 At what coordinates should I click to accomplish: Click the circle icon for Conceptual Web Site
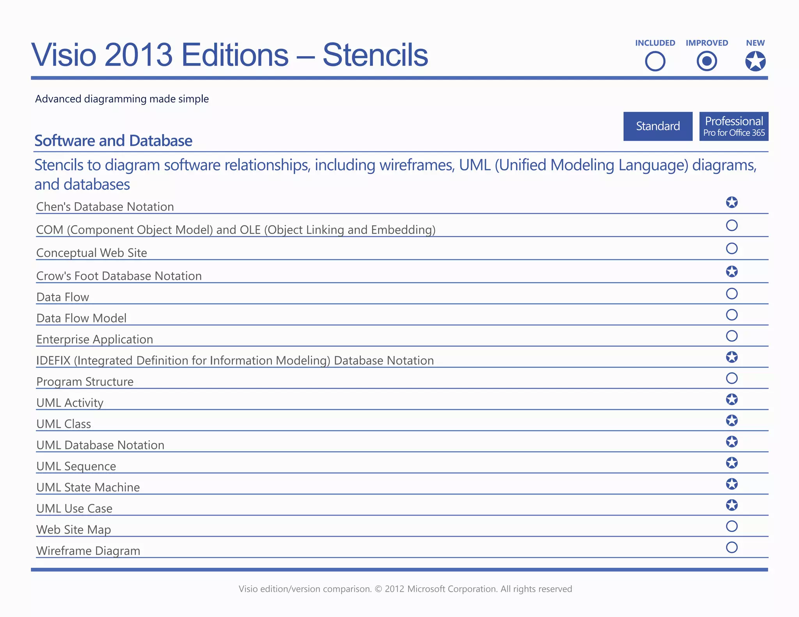(x=732, y=248)
